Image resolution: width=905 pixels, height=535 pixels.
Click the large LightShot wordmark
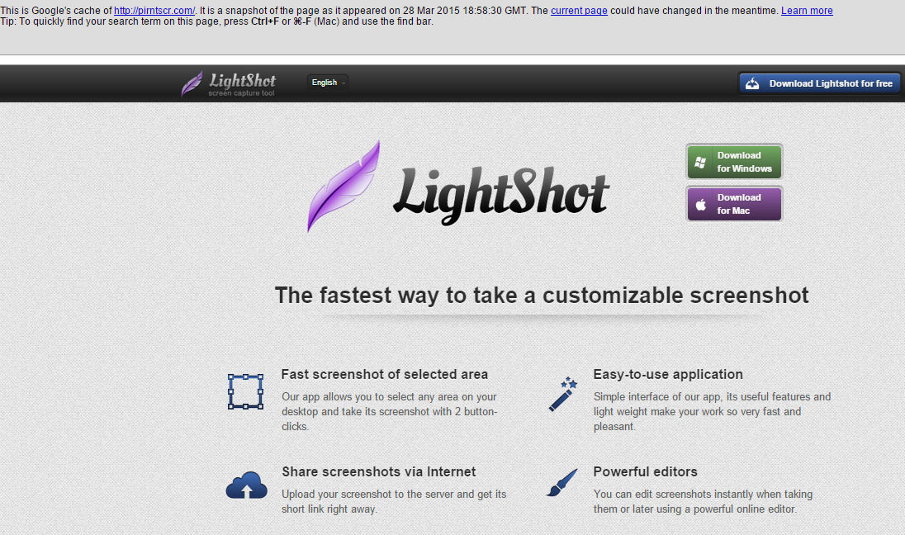[501, 195]
